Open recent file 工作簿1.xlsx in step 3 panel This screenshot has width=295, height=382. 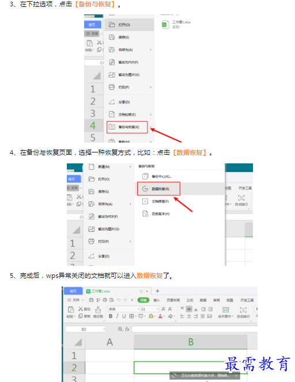point(176,24)
